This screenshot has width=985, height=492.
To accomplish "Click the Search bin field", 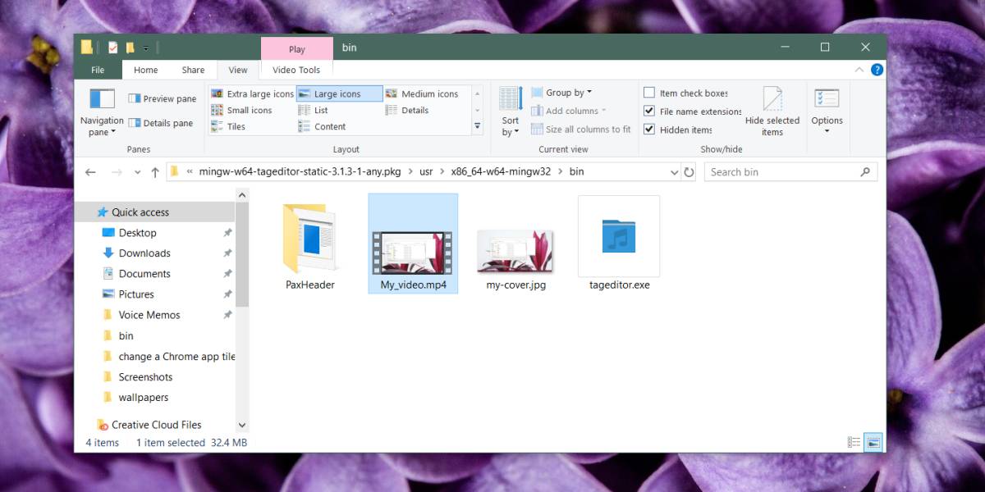I will coord(790,172).
